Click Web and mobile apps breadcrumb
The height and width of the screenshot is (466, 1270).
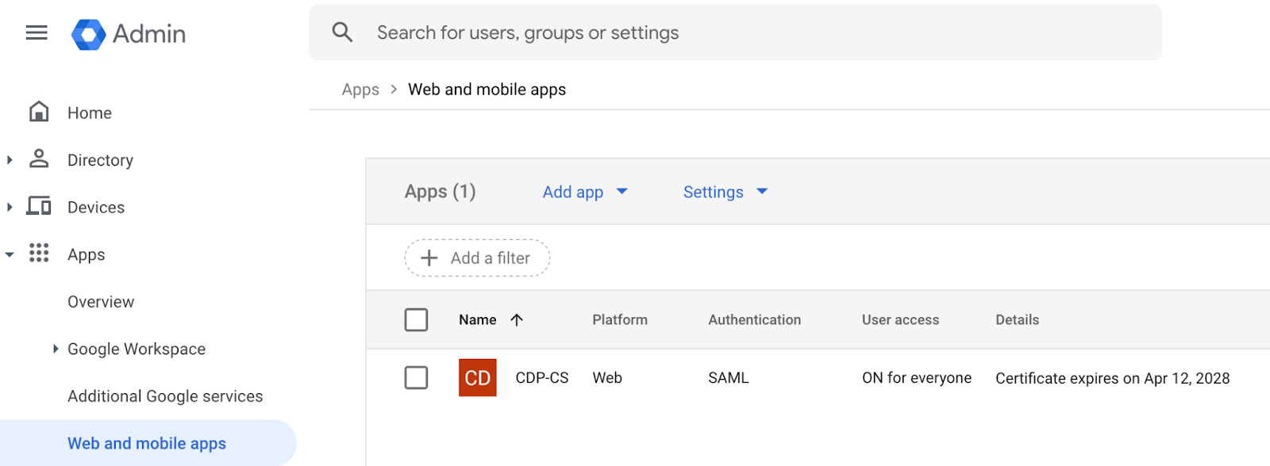click(487, 90)
